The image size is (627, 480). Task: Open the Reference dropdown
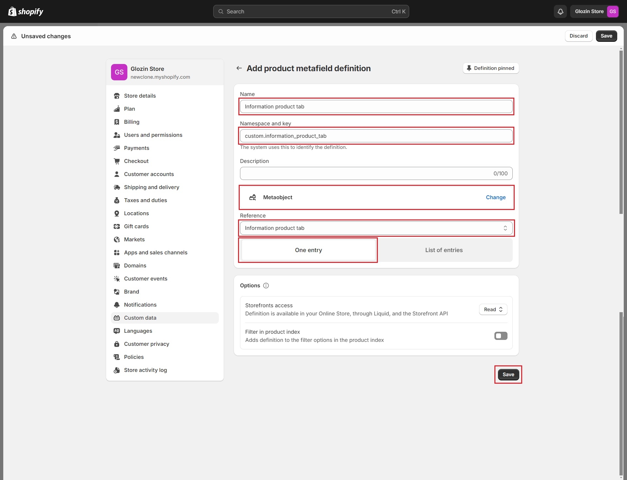coord(376,228)
